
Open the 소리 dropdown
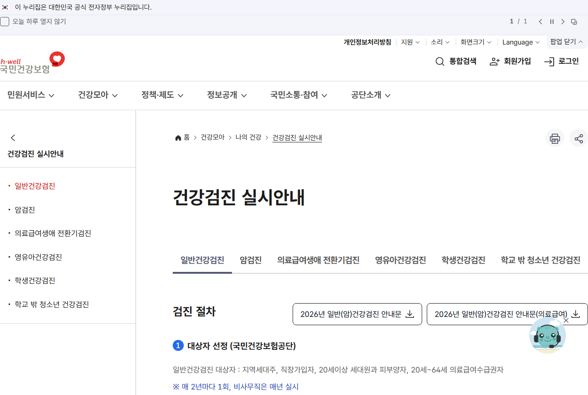coord(440,42)
